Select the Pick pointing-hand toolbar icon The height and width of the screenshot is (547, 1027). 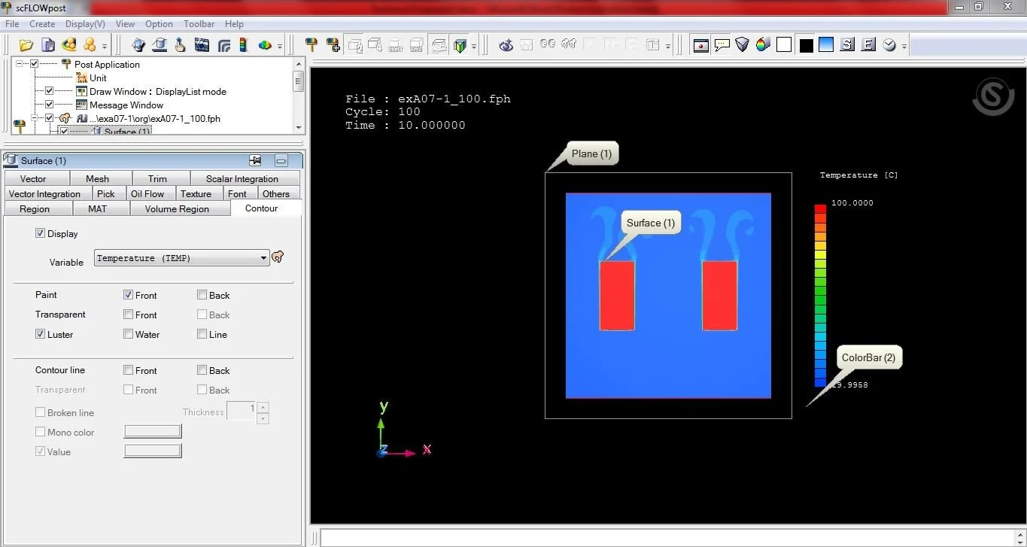(x=180, y=45)
